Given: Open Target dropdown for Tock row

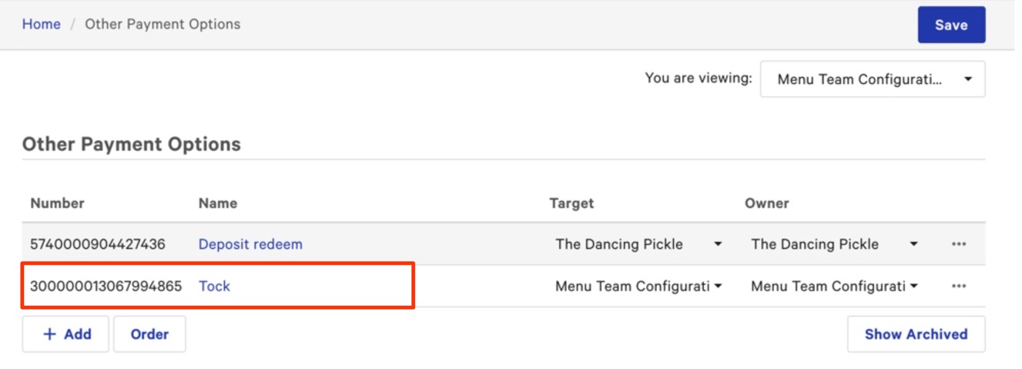Looking at the screenshot, I should (638, 286).
